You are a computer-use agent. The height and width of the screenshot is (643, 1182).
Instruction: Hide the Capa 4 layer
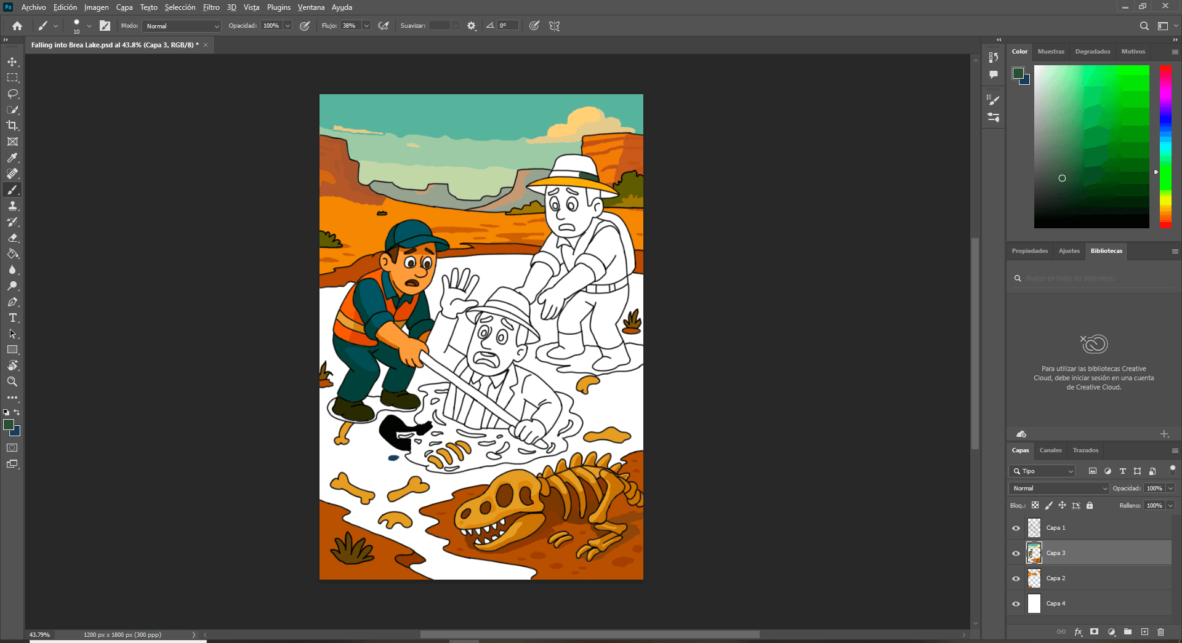click(x=1016, y=604)
